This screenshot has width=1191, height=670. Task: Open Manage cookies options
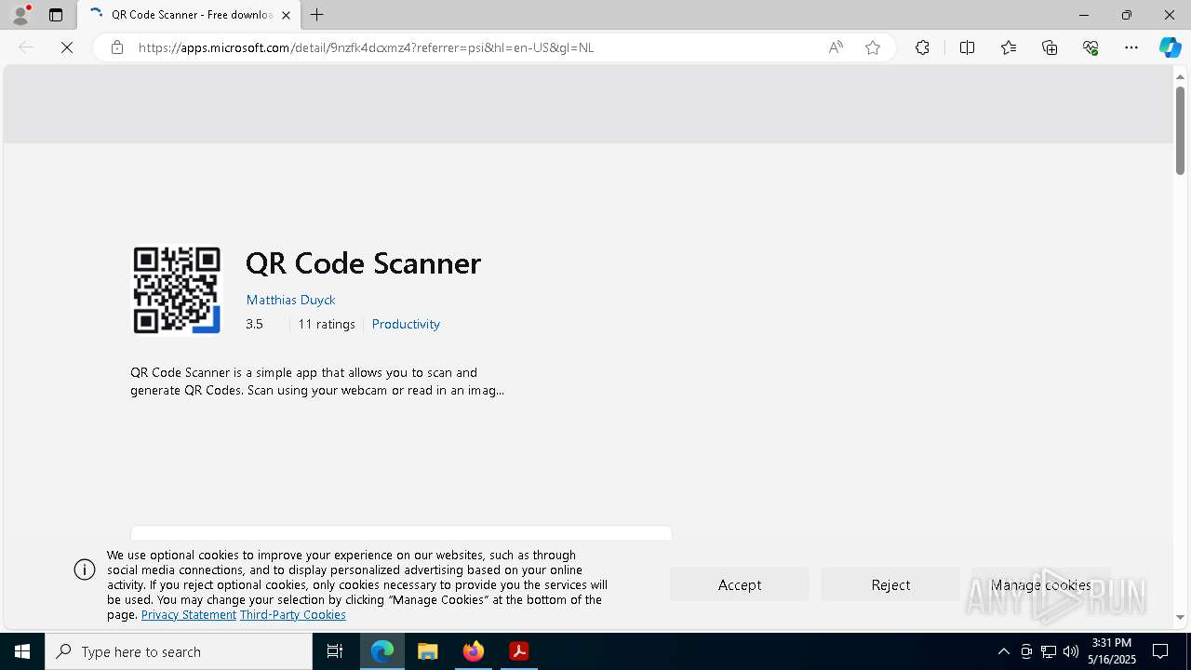pos(1041,584)
